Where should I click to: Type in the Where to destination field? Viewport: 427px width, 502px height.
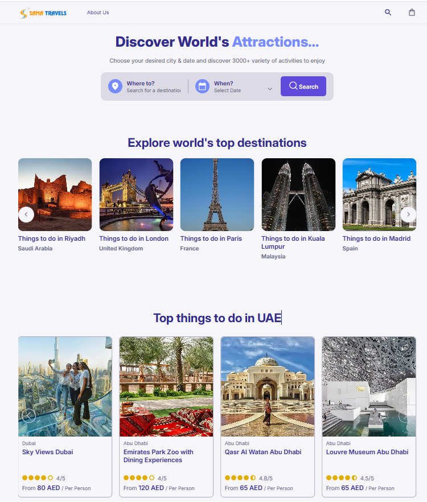click(x=153, y=90)
